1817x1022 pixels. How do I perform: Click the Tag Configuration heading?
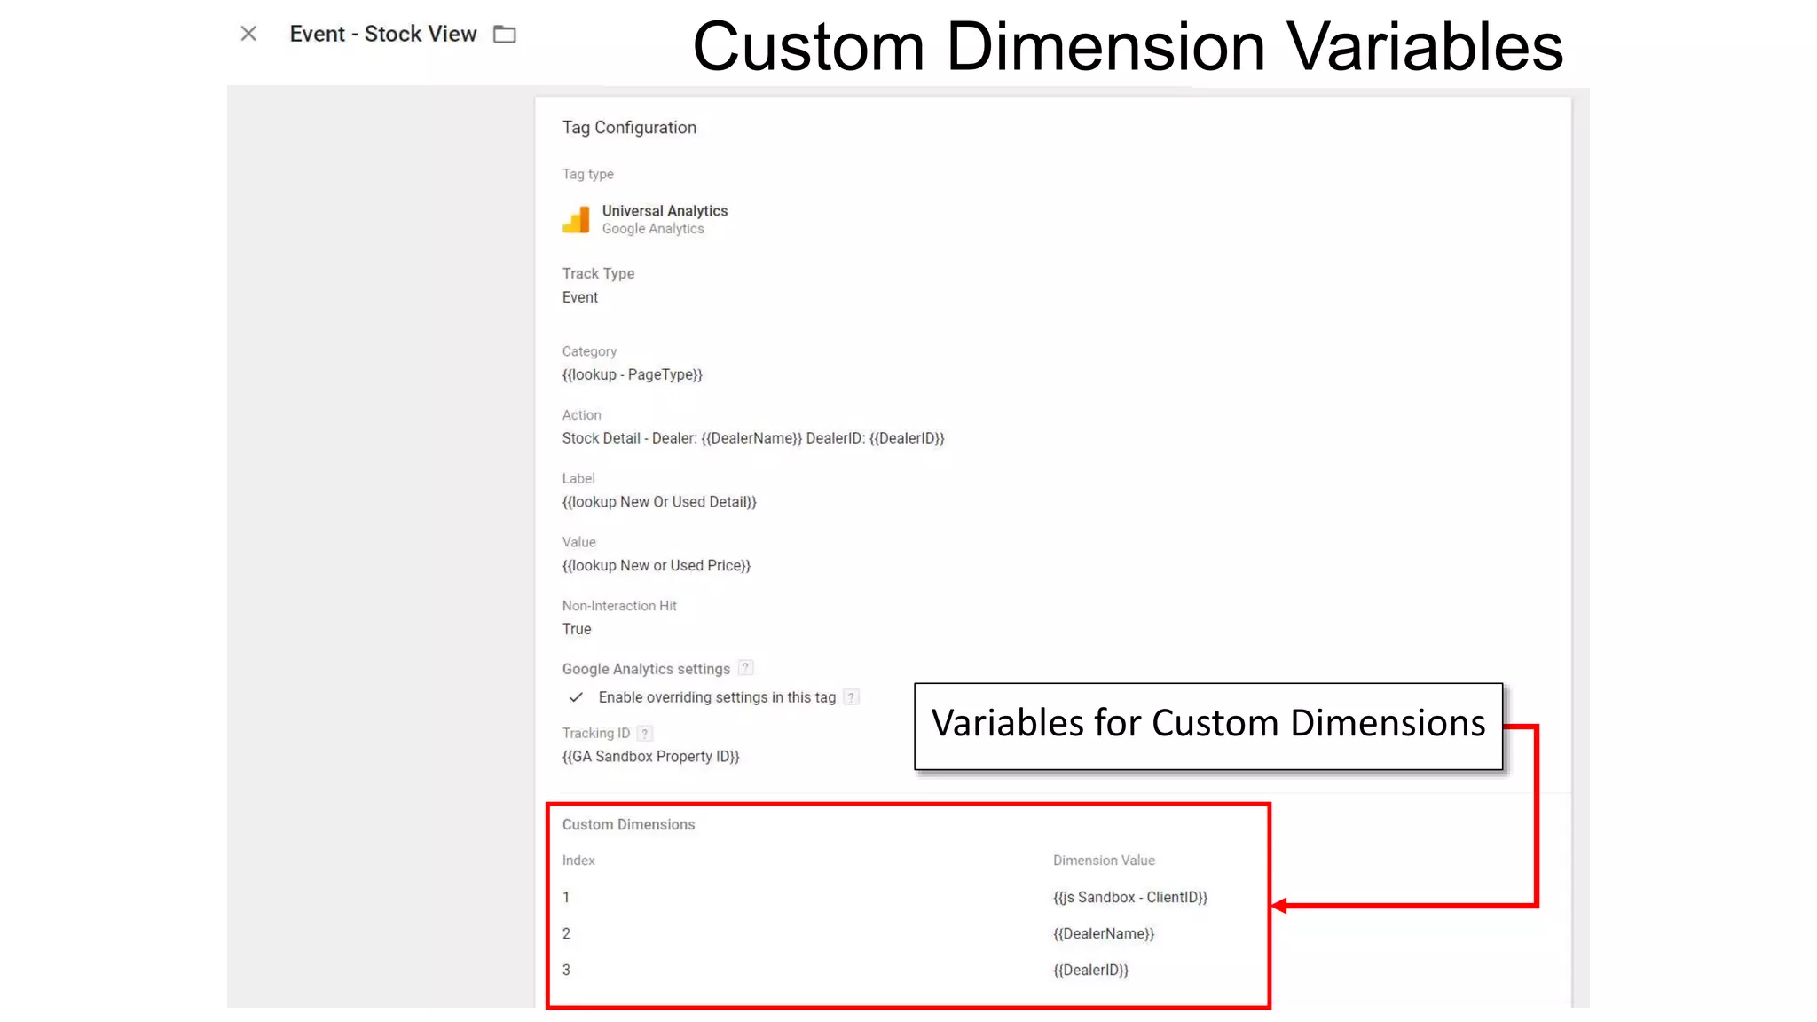point(629,128)
